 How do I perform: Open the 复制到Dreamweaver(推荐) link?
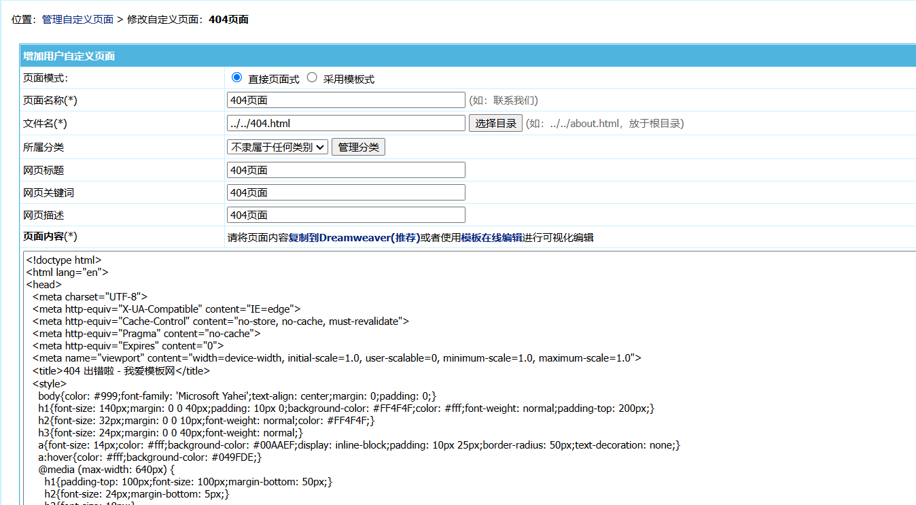click(354, 237)
